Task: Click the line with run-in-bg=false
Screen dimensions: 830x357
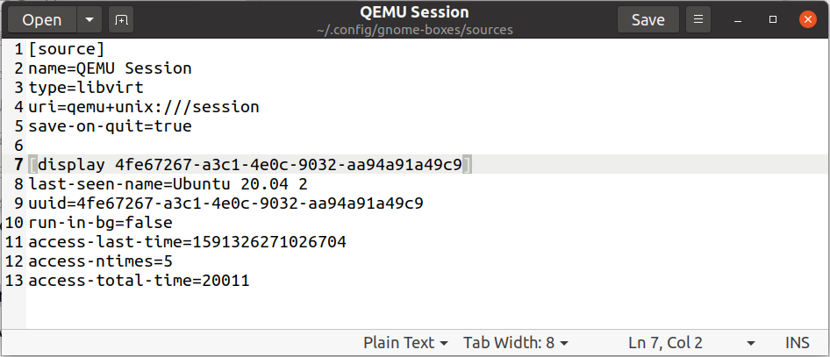Action: coord(98,223)
